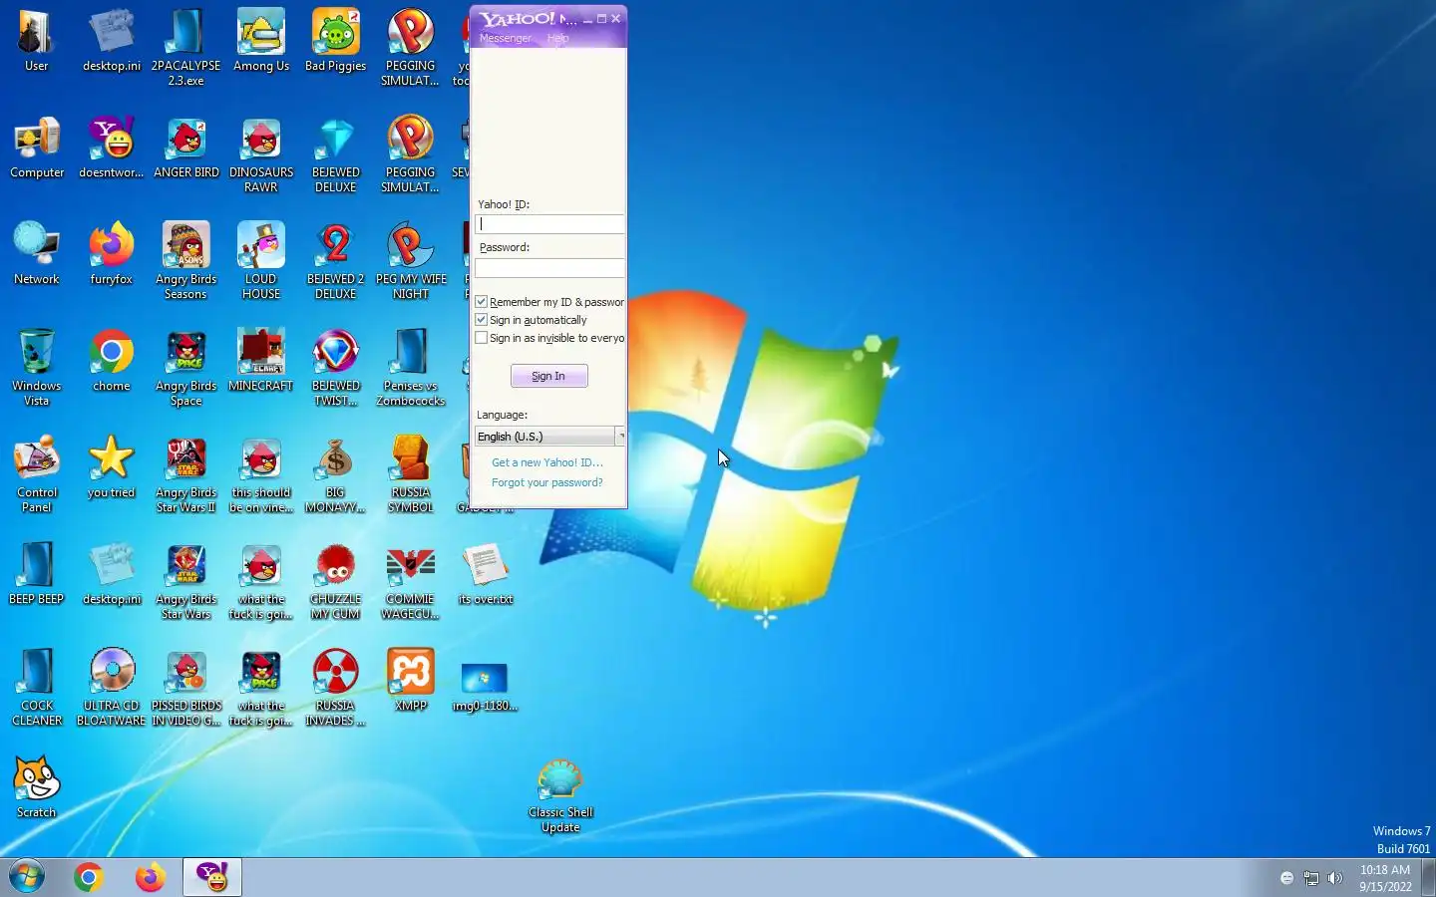Viewport: 1436px width, 897px height.
Task: Uncheck 'Remember my ID & password'
Action: [482, 302]
